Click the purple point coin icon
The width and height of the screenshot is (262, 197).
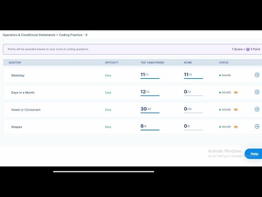tap(248, 49)
